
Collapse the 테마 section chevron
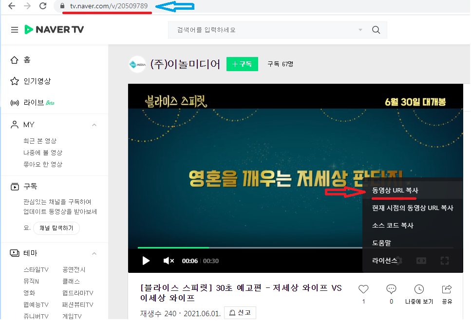94,253
